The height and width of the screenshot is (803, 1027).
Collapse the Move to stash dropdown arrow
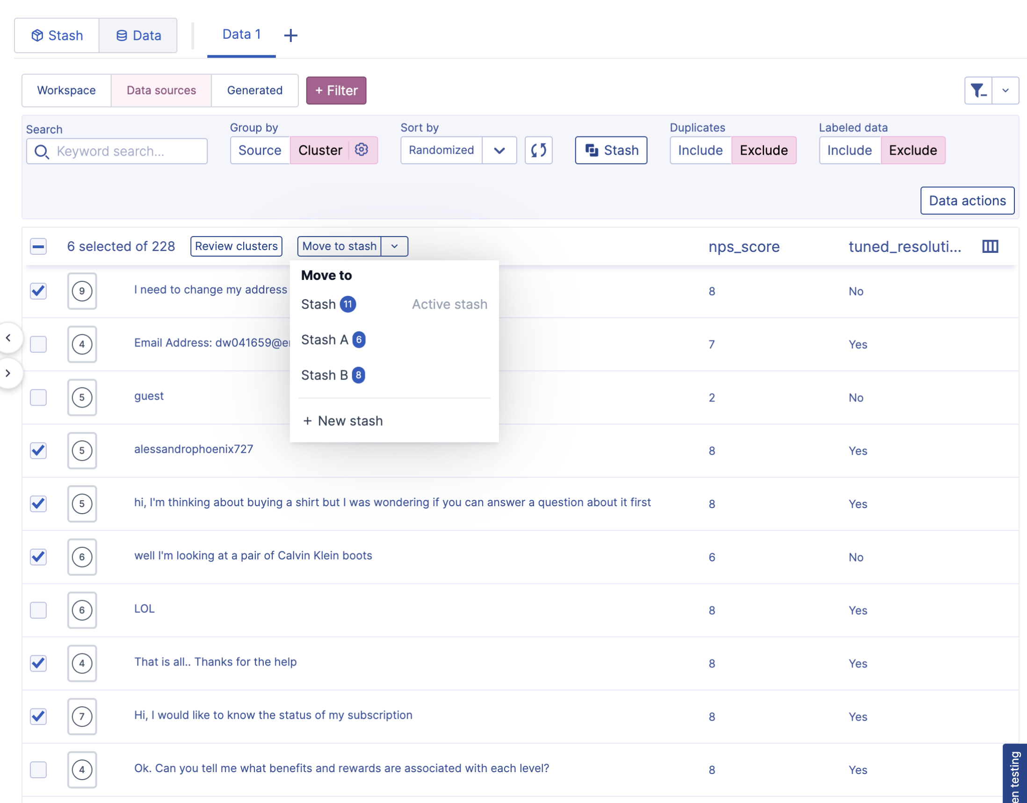(394, 246)
